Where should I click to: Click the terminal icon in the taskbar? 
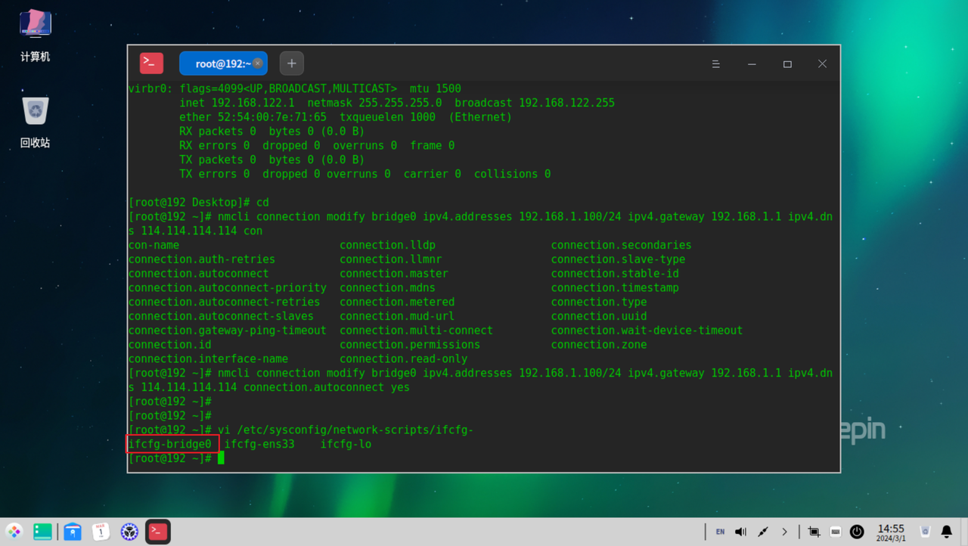click(x=158, y=532)
